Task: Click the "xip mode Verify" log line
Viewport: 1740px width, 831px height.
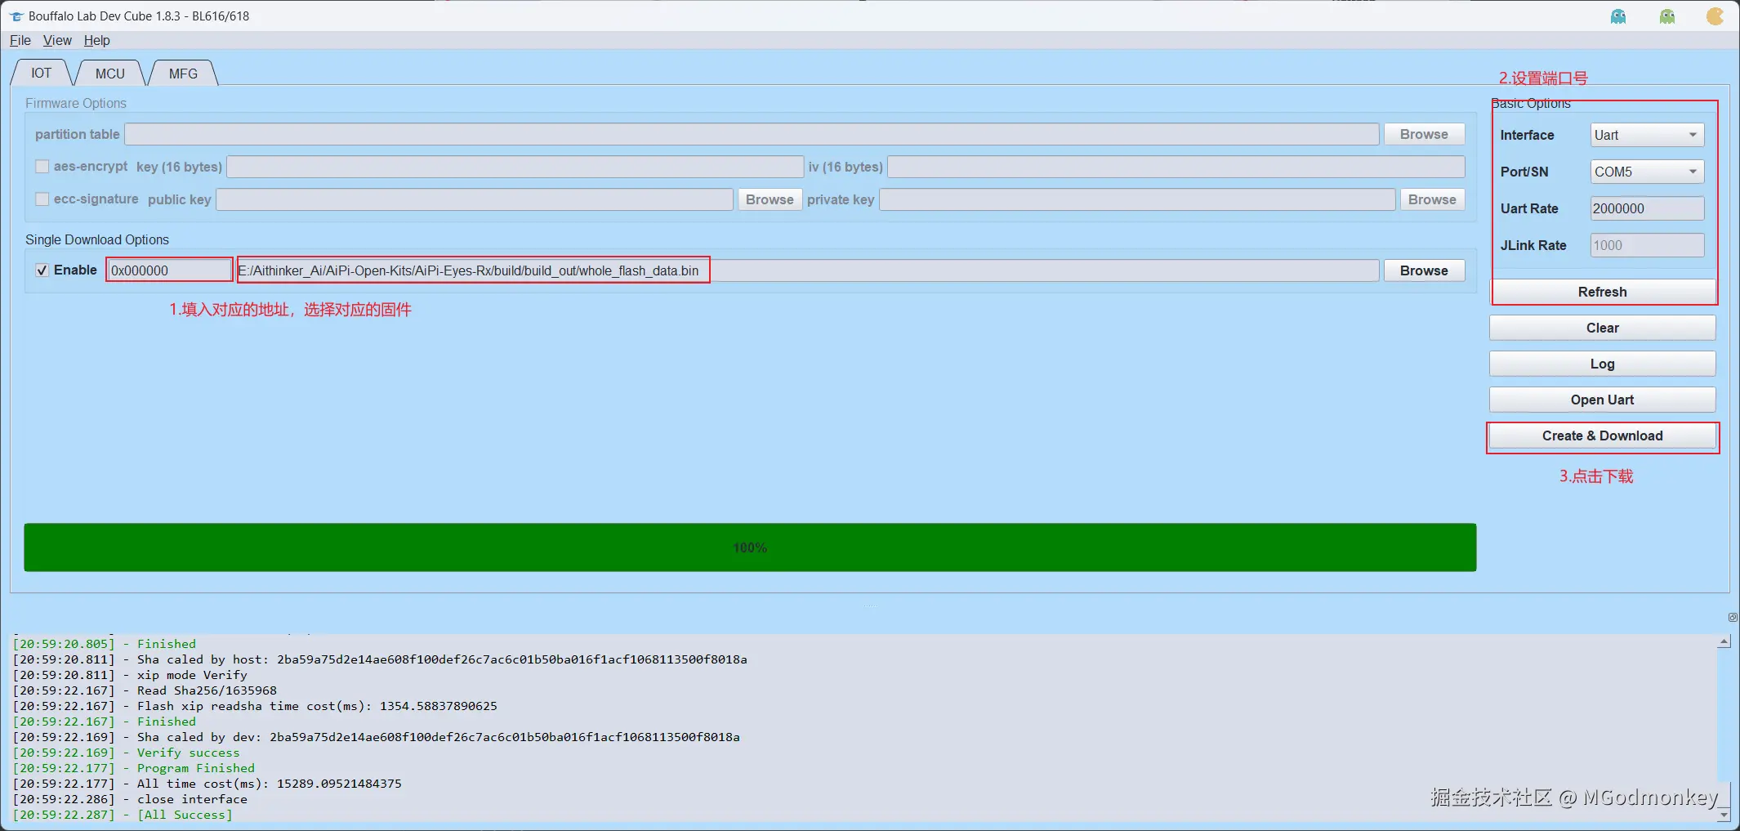Action: click(130, 675)
